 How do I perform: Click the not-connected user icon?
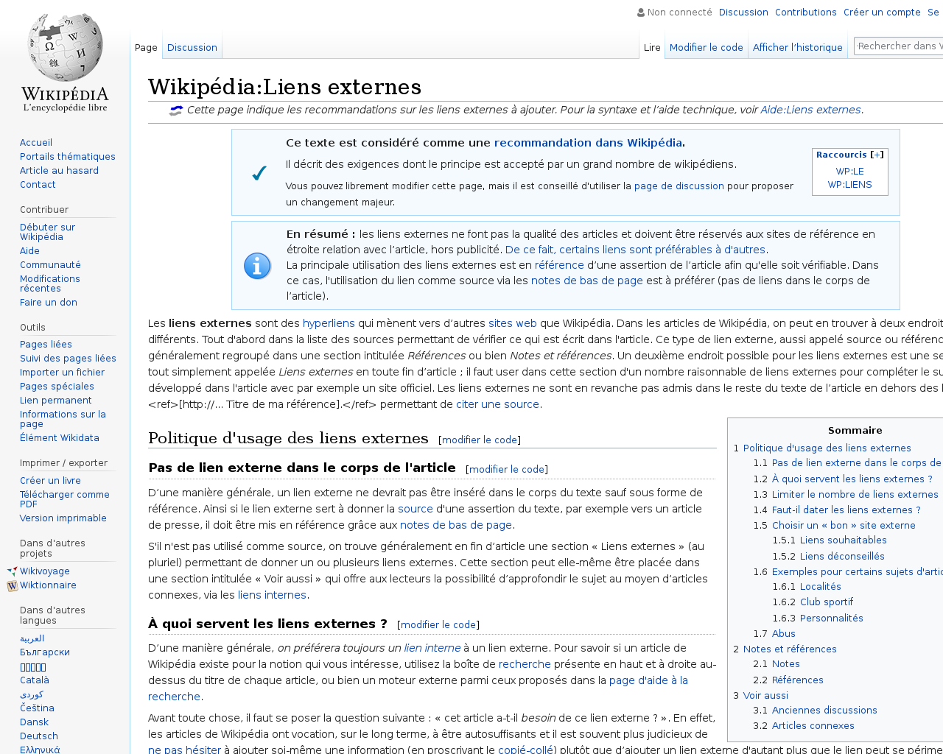(641, 13)
